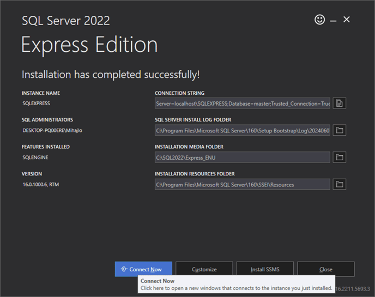Click the INSTALLATION RESOURCES FOLDER label
The height and width of the screenshot is (297, 375).
pyautogui.click(x=195, y=174)
